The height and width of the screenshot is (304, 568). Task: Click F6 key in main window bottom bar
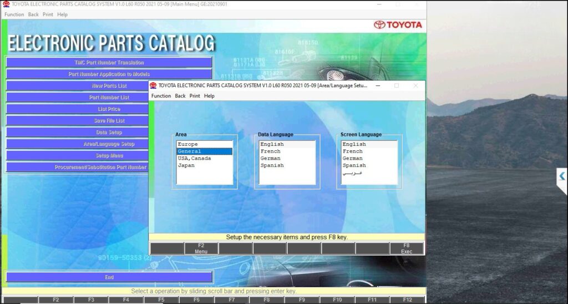tap(196, 300)
